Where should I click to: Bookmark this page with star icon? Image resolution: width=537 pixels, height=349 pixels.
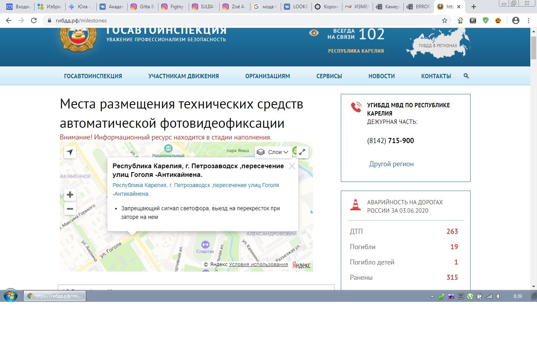pyautogui.click(x=445, y=20)
